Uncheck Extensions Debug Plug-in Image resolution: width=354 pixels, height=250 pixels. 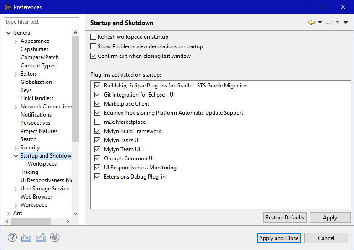(97, 177)
